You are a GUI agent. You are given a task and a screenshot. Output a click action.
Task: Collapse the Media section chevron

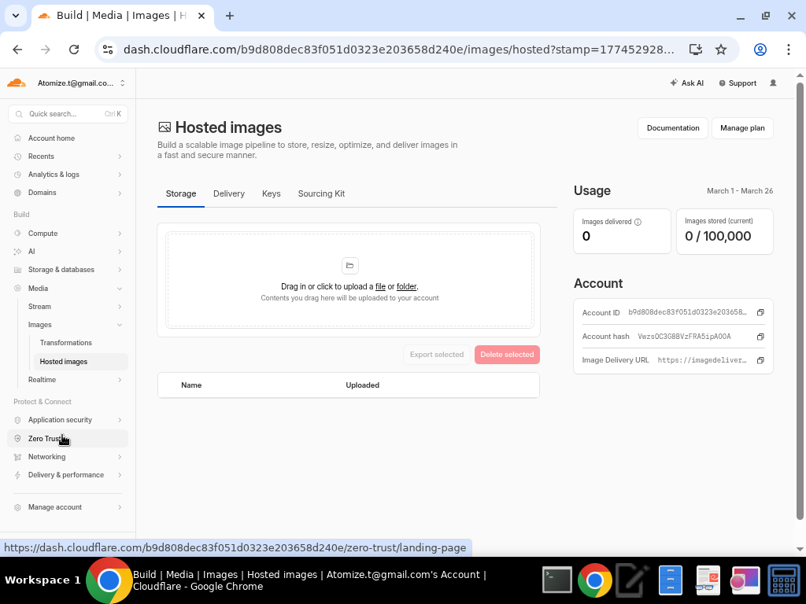[119, 288]
